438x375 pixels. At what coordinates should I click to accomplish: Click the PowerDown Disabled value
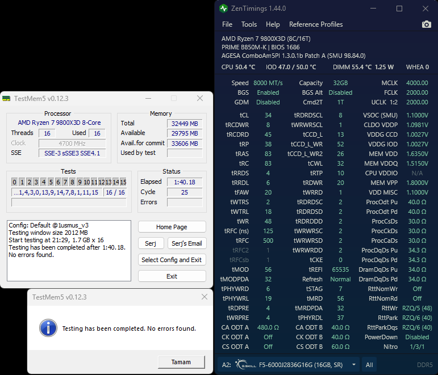point(417,337)
